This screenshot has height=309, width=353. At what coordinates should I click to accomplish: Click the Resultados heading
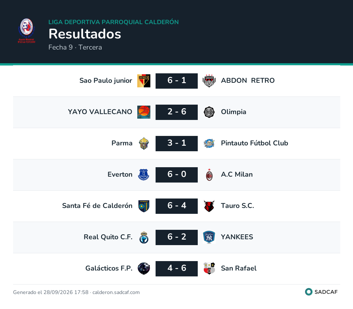coord(85,34)
